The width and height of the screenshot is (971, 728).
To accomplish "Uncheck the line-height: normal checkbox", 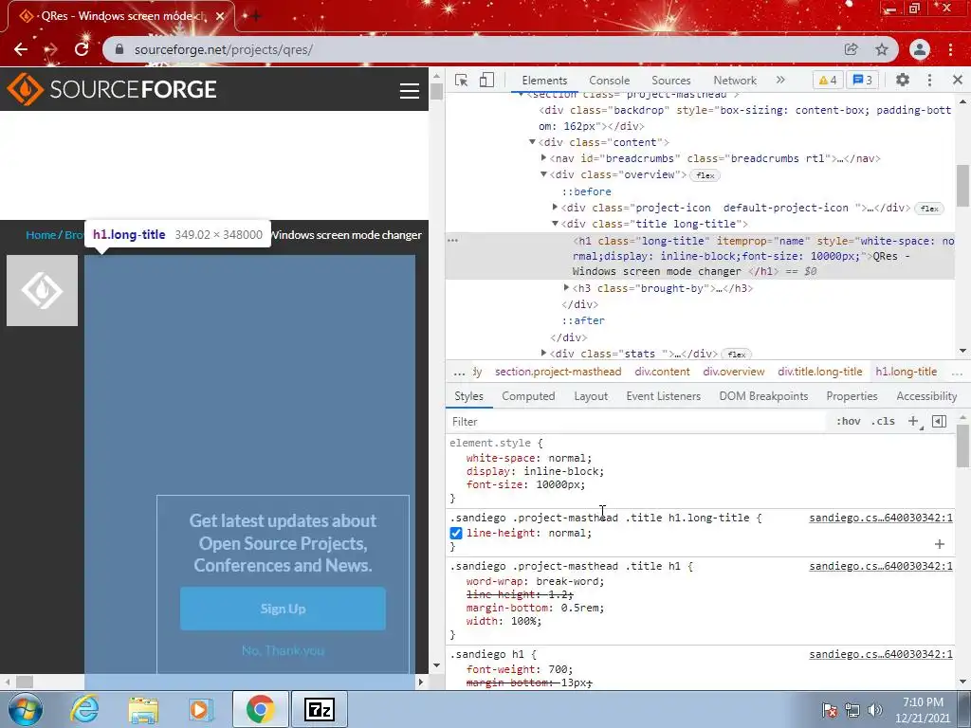I will 456,533.
